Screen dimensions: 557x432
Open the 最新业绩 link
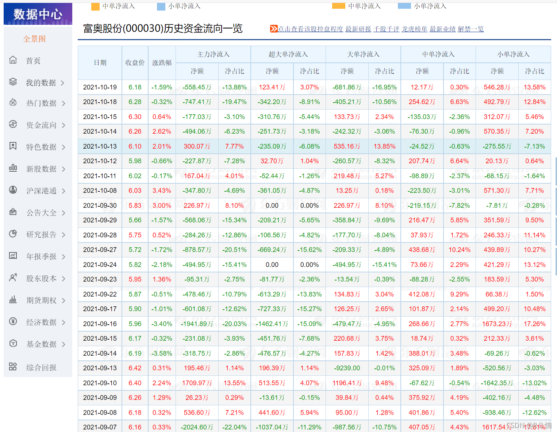[442, 29]
